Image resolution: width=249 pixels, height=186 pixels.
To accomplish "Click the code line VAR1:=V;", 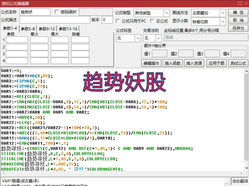I will (11, 71).
